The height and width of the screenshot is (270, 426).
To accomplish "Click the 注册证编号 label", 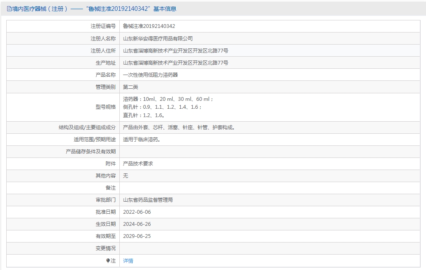I will pyautogui.click(x=103, y=26).
